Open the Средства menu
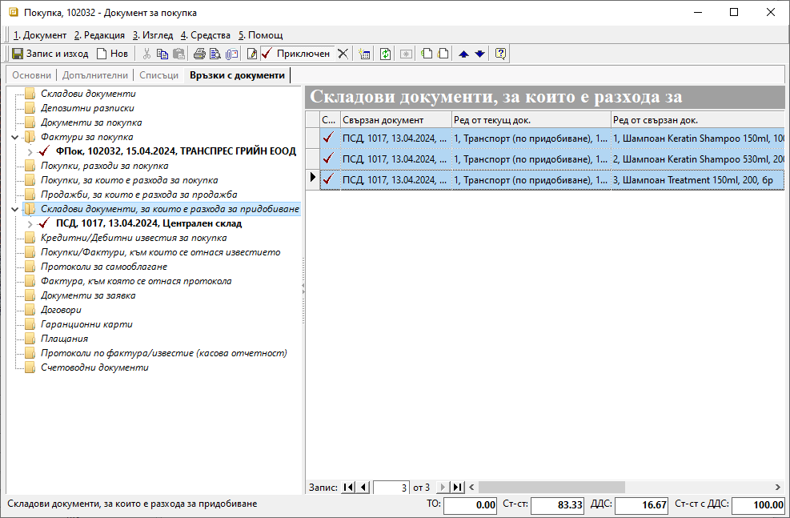 point(205,35)
